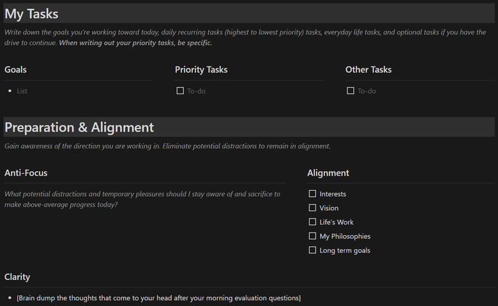
Task: Click the Brain dump bullet text
Action: (x=158, y=298)
